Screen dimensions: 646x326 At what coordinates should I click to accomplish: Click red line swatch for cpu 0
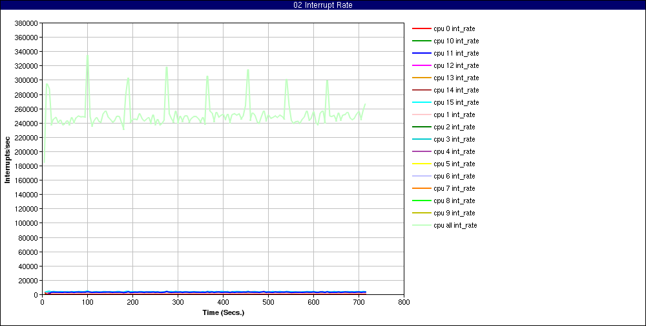[x=421, y=28]
